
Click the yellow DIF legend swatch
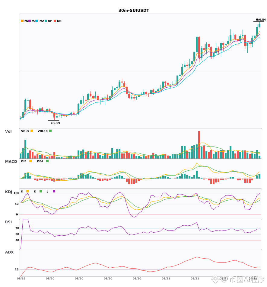tap(30, 161)
